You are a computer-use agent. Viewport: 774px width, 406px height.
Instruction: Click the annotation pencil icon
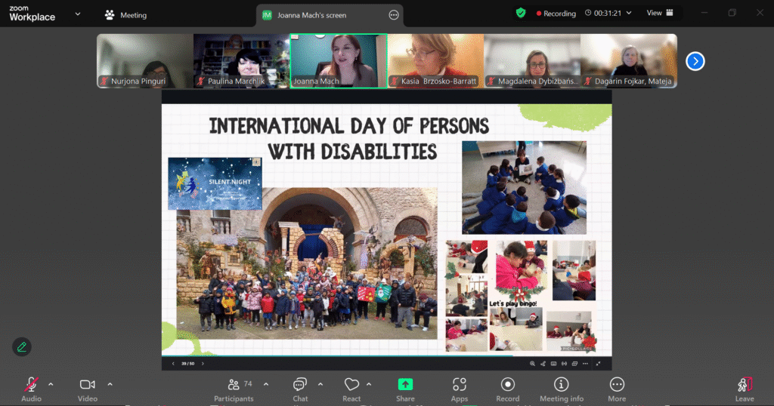point(22,346)
